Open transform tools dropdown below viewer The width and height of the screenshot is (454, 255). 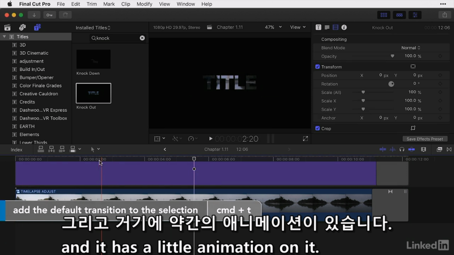pyautogui.click(x=160, y=139)
